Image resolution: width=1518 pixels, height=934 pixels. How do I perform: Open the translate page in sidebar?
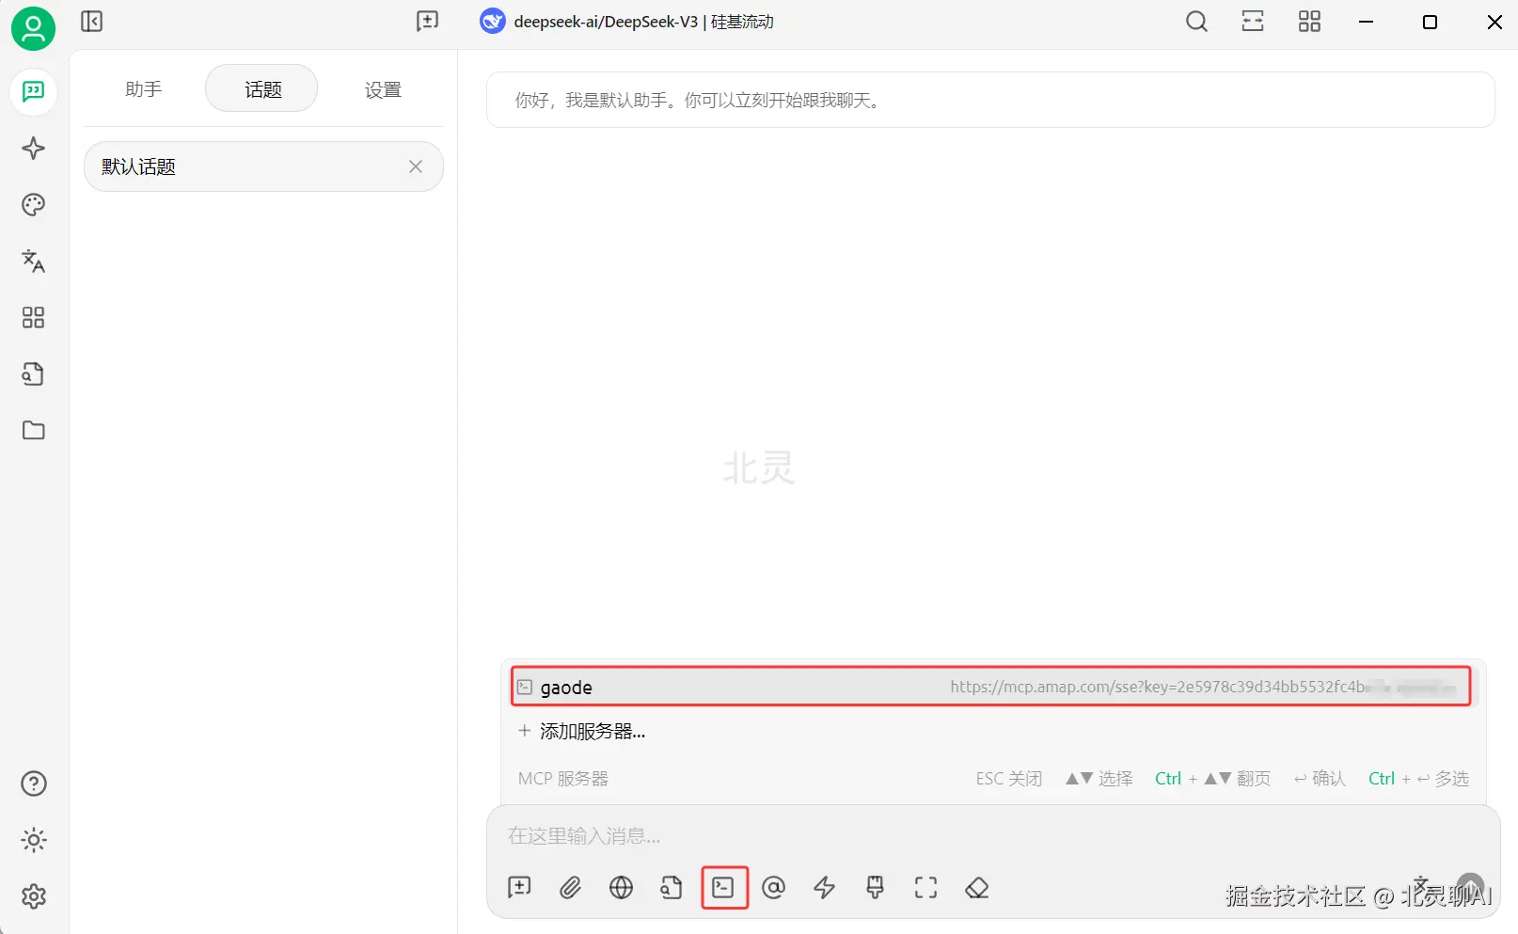33,261
